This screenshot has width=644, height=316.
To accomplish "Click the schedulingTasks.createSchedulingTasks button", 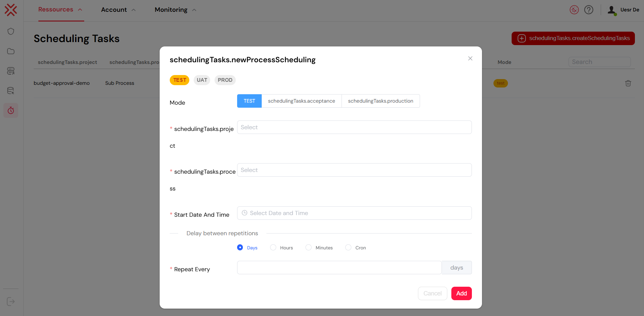I will tap(573, 38).
